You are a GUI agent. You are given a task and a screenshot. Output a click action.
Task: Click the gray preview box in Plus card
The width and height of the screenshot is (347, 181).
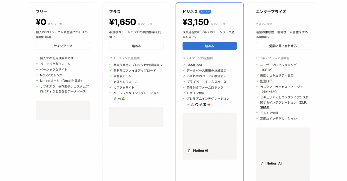pyautogui.click(x=136, y=117)
